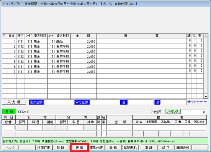The image size is (211, 152).
Task: Click the 貸方 科目 input field
Action: [x=75, y=127]
